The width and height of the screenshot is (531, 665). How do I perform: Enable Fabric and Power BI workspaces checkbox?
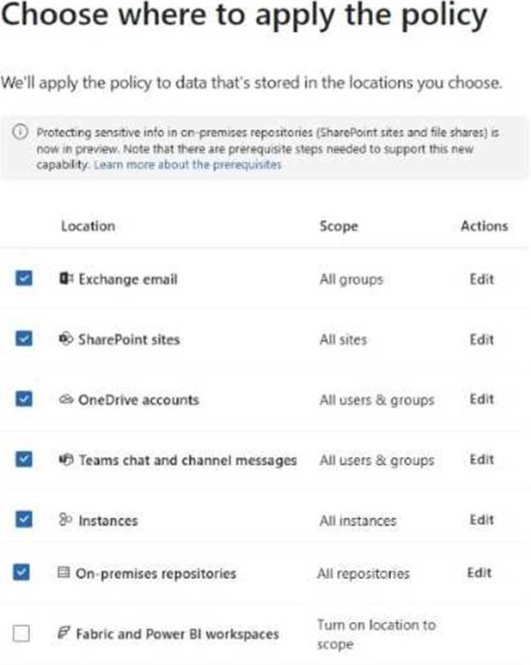(x=22, y=634)
